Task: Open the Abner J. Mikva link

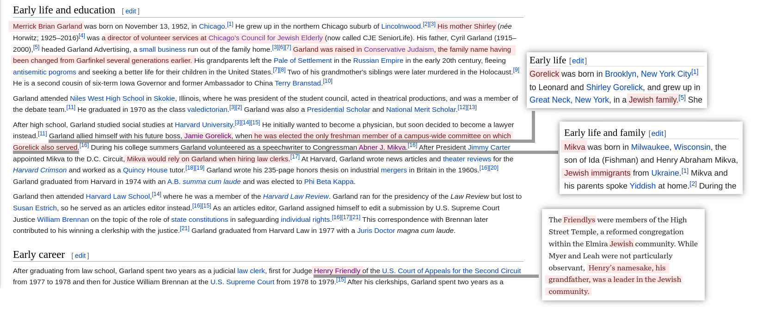Action: click(x=382, y=147)
